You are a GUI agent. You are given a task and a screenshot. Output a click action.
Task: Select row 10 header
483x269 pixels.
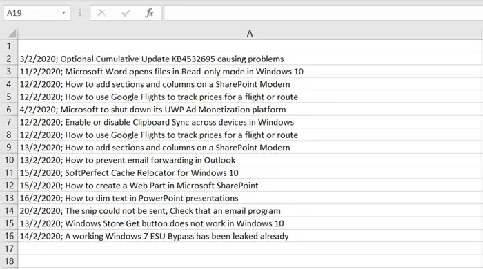tap(9, 160)
